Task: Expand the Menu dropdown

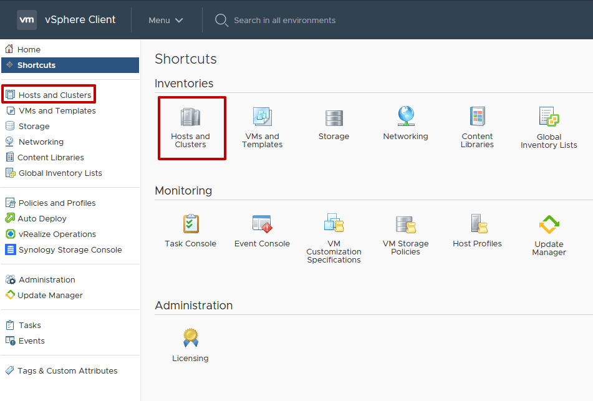Action: 165,19
